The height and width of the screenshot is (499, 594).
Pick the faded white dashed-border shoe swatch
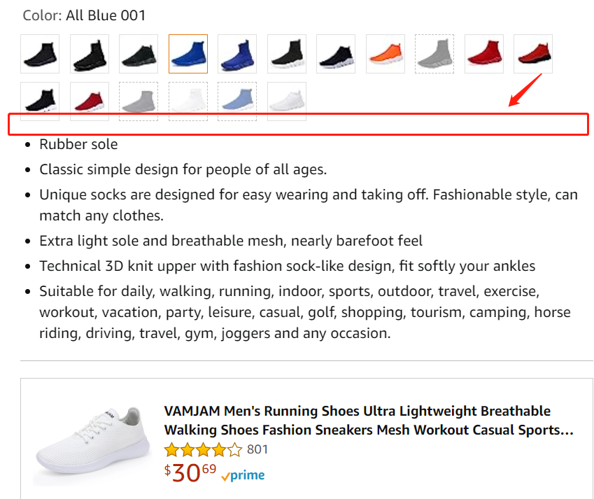[188, 101]
